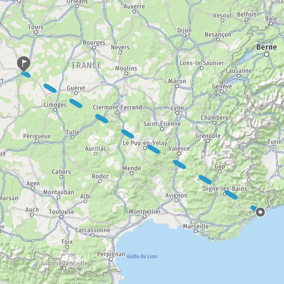Screen dimensions: 284x284
Task: Click the start flag marker pin
Action: point(24,64)
